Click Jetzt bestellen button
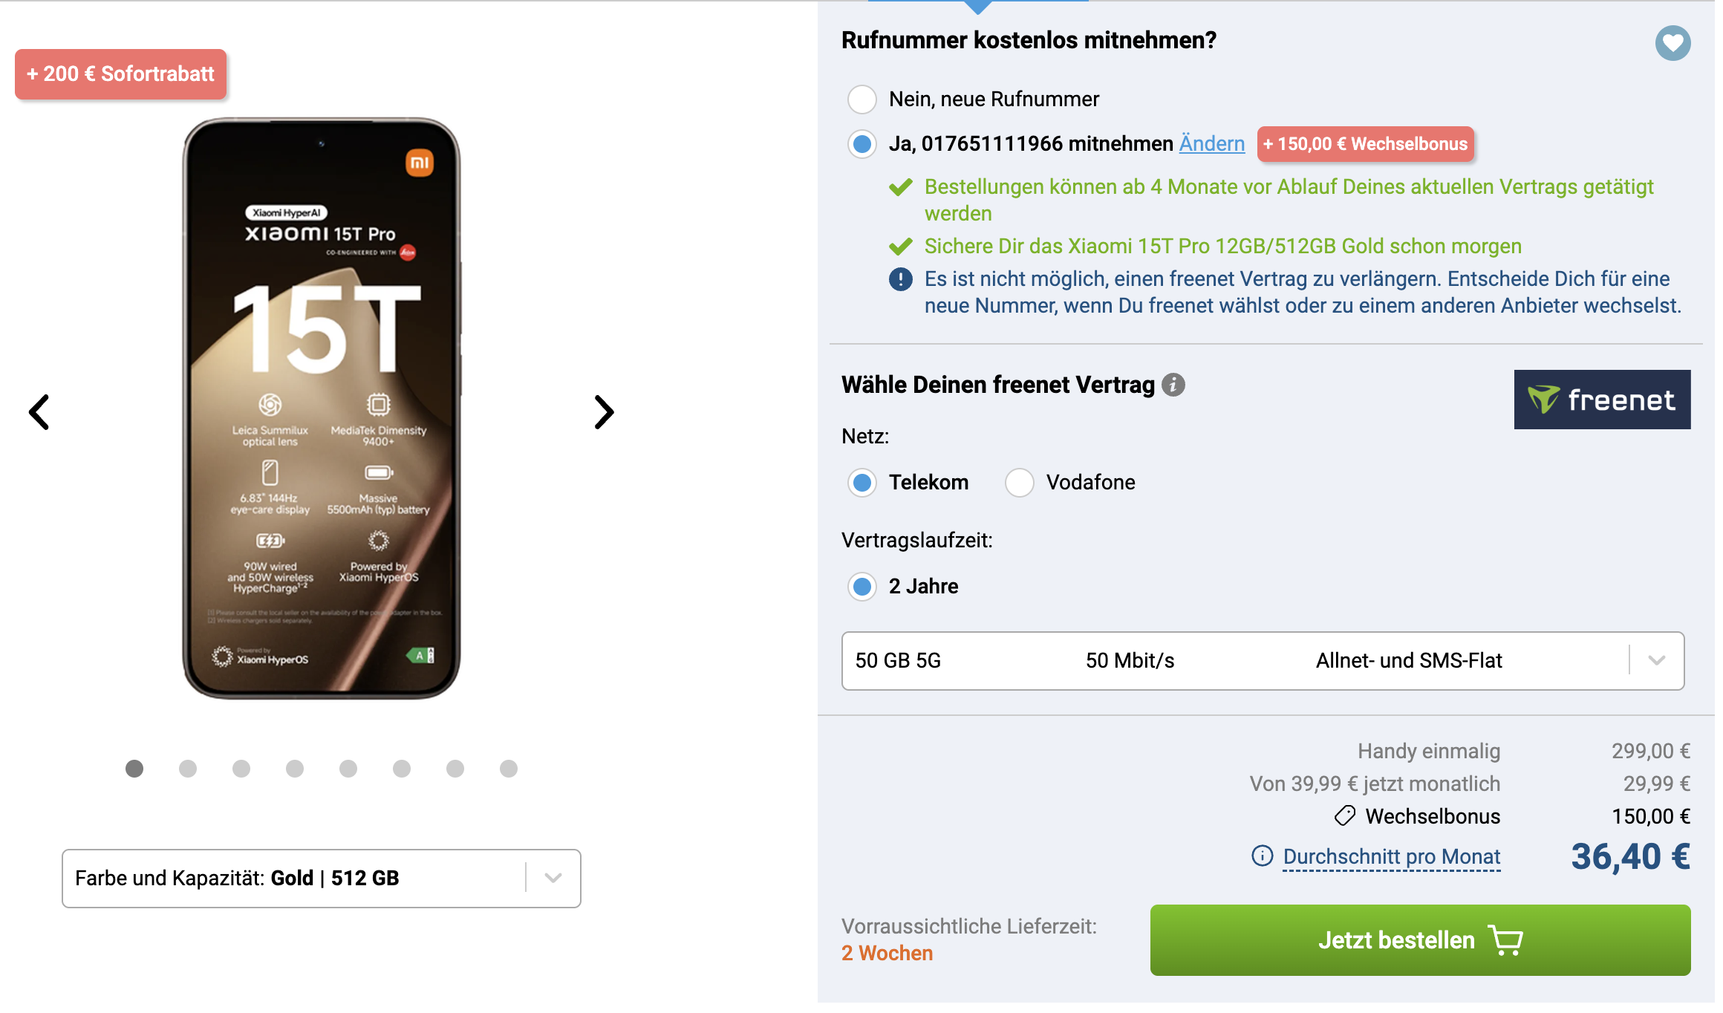Image resolution: width=1723 pixels, height=1013 pixels. coord(1420,940)
